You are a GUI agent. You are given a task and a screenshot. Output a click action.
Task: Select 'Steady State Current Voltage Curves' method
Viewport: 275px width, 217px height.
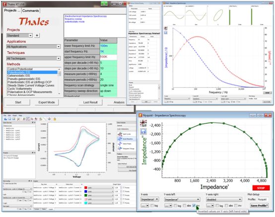coord(31,85)
